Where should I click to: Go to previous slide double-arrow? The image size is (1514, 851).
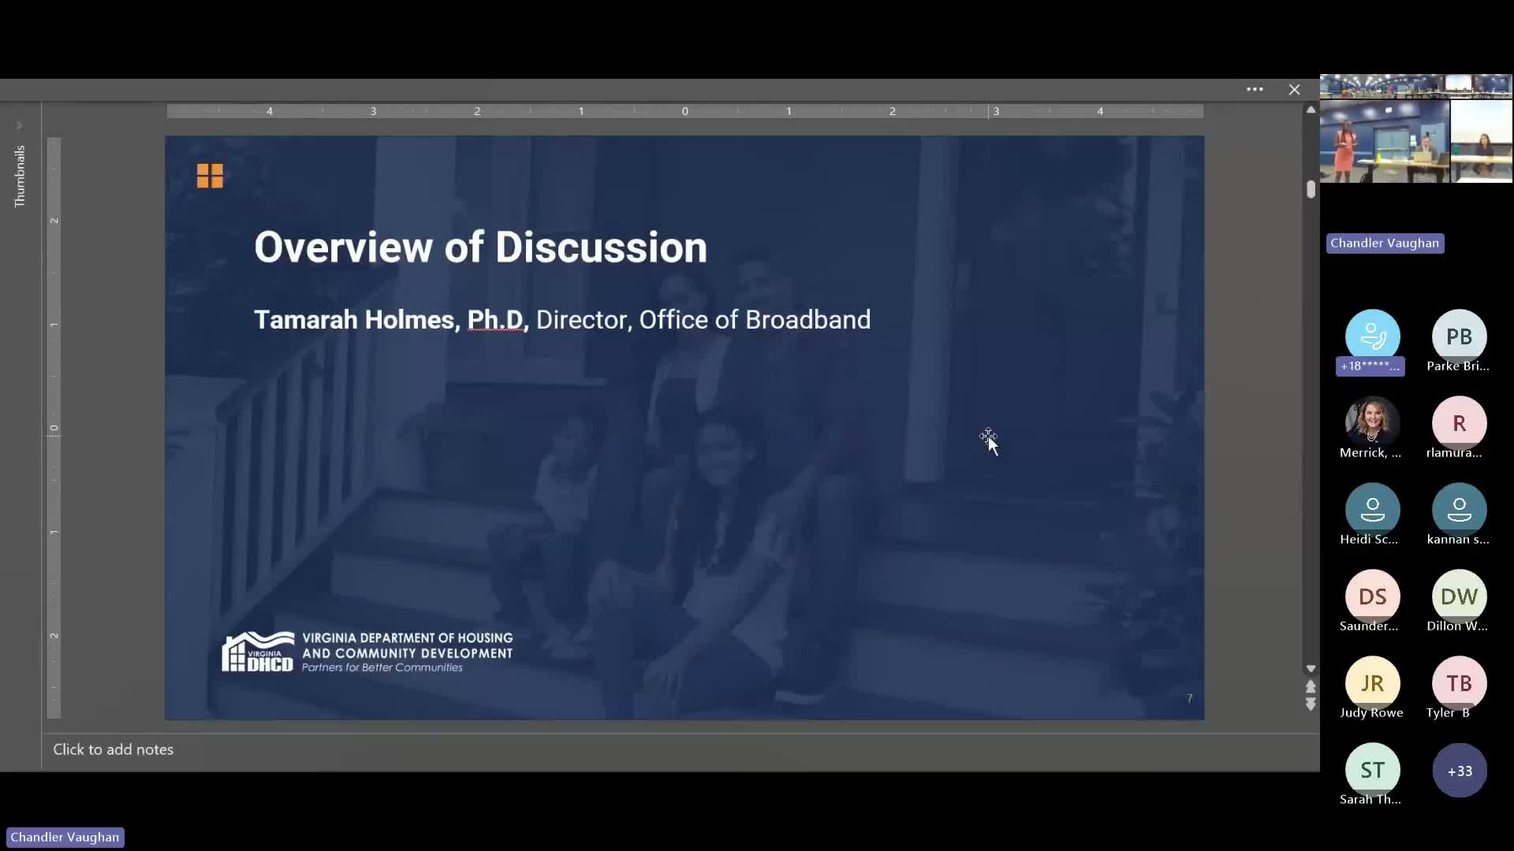point(1311,686)
